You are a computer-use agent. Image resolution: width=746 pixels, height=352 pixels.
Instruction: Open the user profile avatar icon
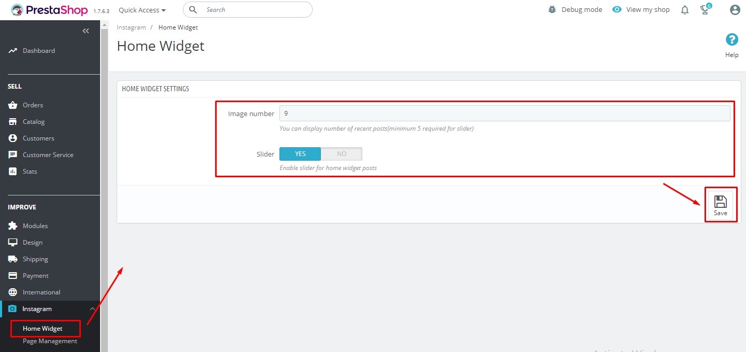click(x=734, y=10)
